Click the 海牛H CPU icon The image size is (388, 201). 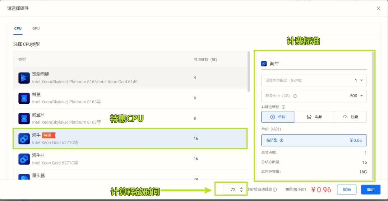coord(24,159)
